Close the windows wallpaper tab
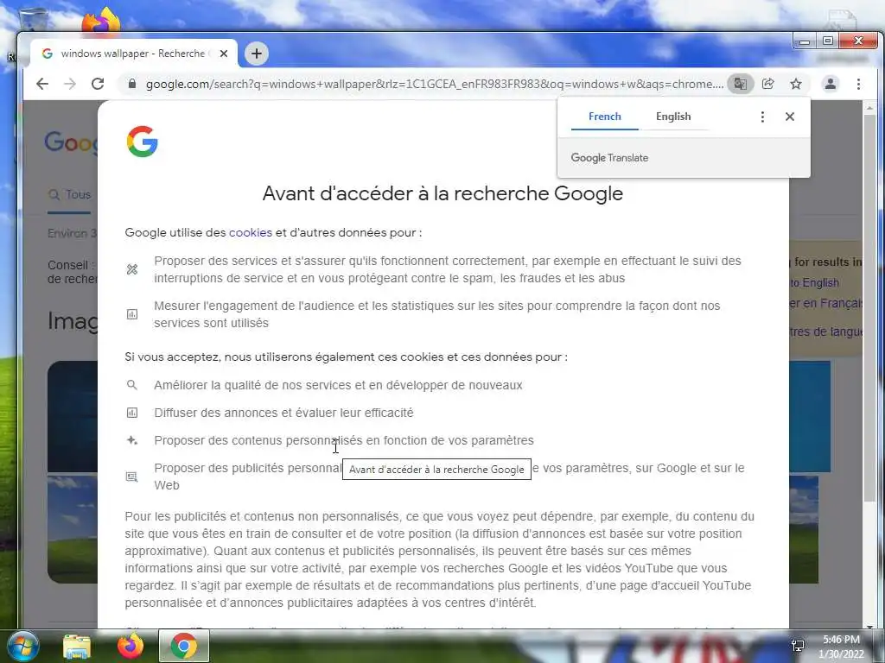The height and width of the screenshot is (663, 885). [x=224, y=54]
